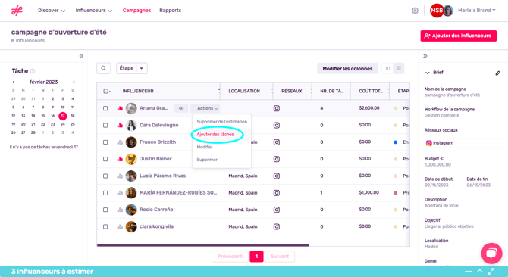The width and height of the screenshot is (508, 277).
Task: Click Lucía Páramo Rivas name
Action: (x=163, y=176)
